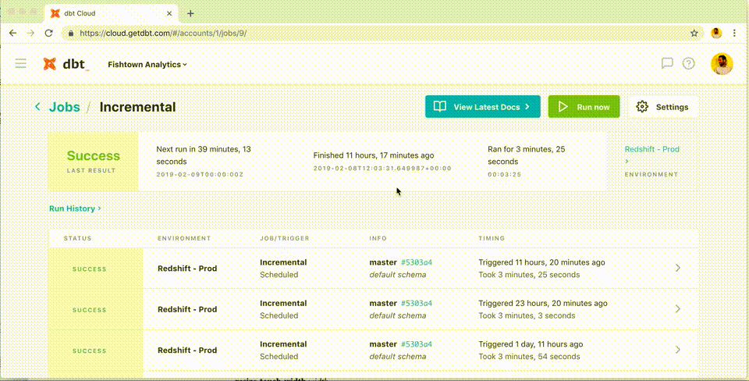Click 'Finished 11 hours, 17 minutes ago'
Screen dimensions: 749x381
coord(374,155)
